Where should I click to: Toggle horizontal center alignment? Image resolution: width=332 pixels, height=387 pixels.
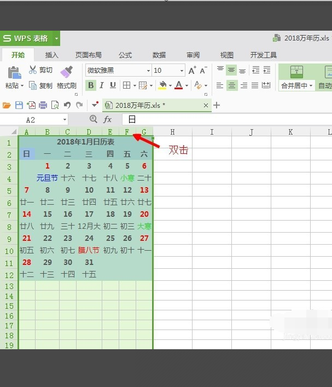click(231, 85)
